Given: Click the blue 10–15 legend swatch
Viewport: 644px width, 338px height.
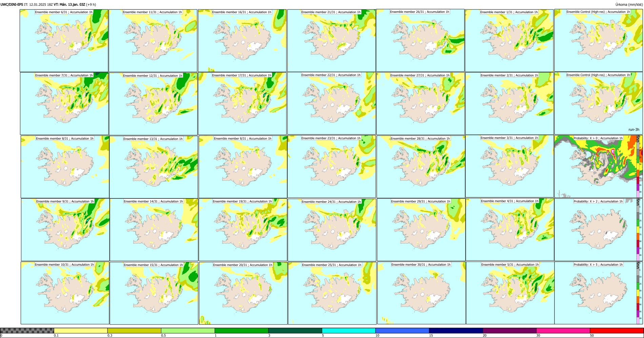Looking at the screenshot, I should (x=402, y=331).
